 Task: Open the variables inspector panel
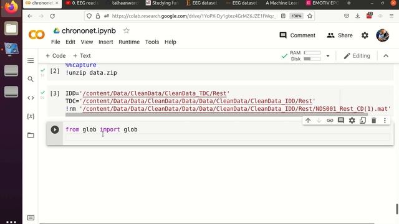click(31, 116)
